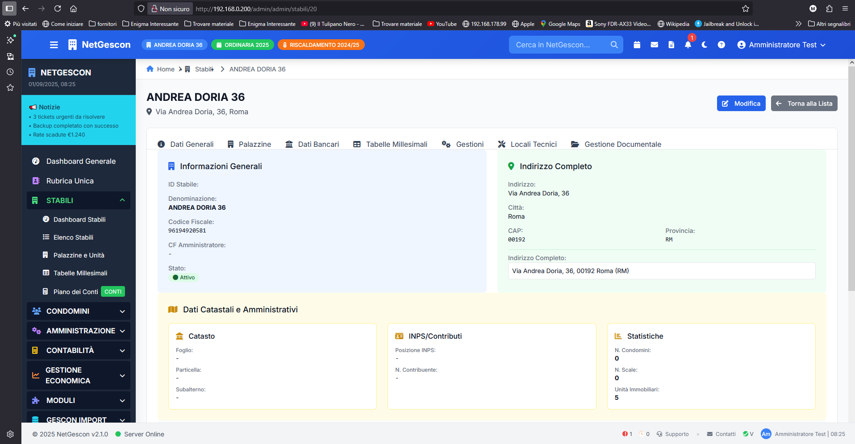Click the RISCALDAMENTO 2024/25 orange badge
855x444 pixels.
(x=321, y=45)
